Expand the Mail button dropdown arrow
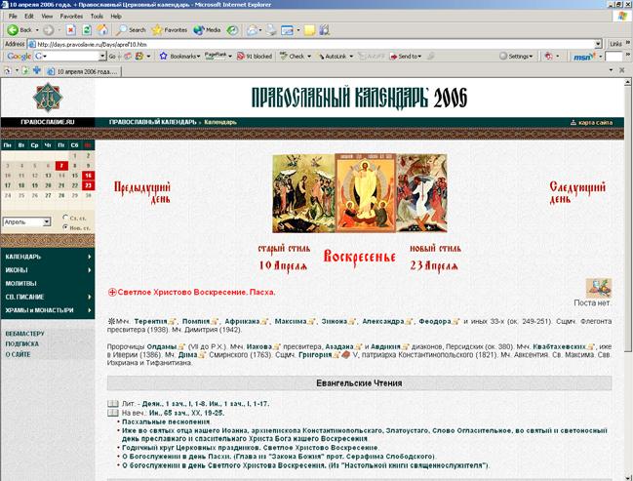This screenshot has width=633, height=481. tap(260, 30)
